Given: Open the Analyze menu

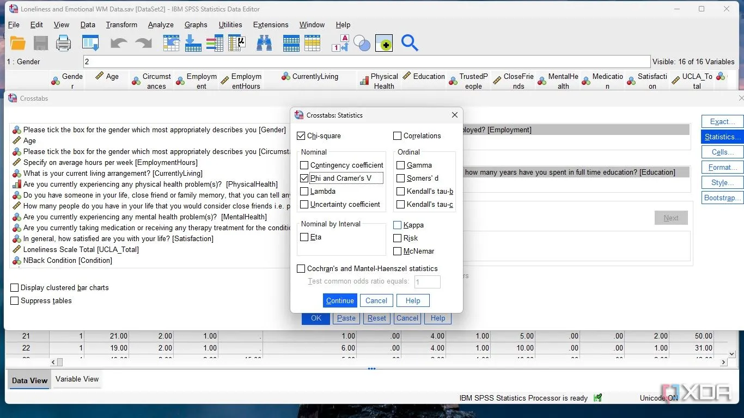Looking at the screenshot, I should click(161, 24).
